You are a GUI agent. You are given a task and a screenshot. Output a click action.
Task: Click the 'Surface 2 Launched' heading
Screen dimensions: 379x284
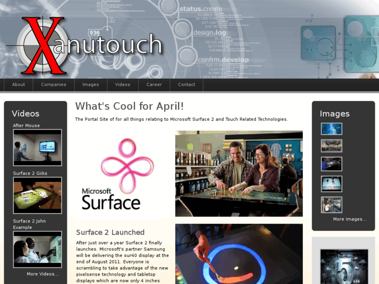(x=110, y=232)
